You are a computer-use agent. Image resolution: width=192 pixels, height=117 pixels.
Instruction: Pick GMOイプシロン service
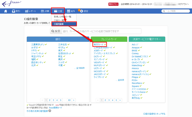139,62
